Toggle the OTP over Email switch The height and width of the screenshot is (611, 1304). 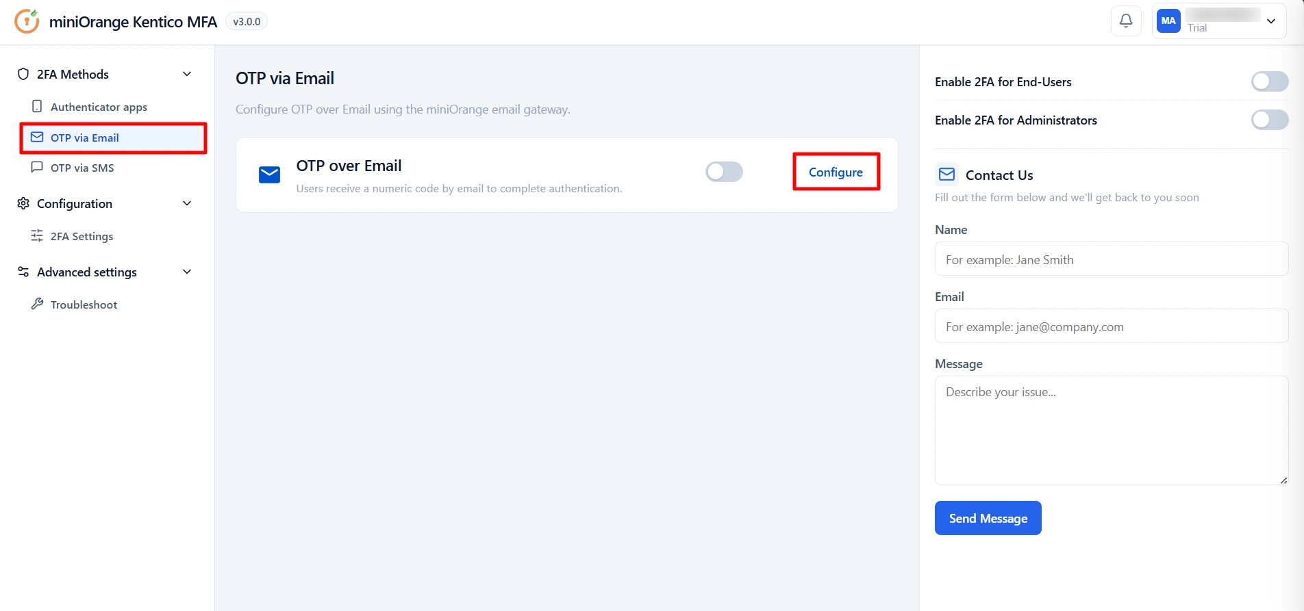point(724,172)
